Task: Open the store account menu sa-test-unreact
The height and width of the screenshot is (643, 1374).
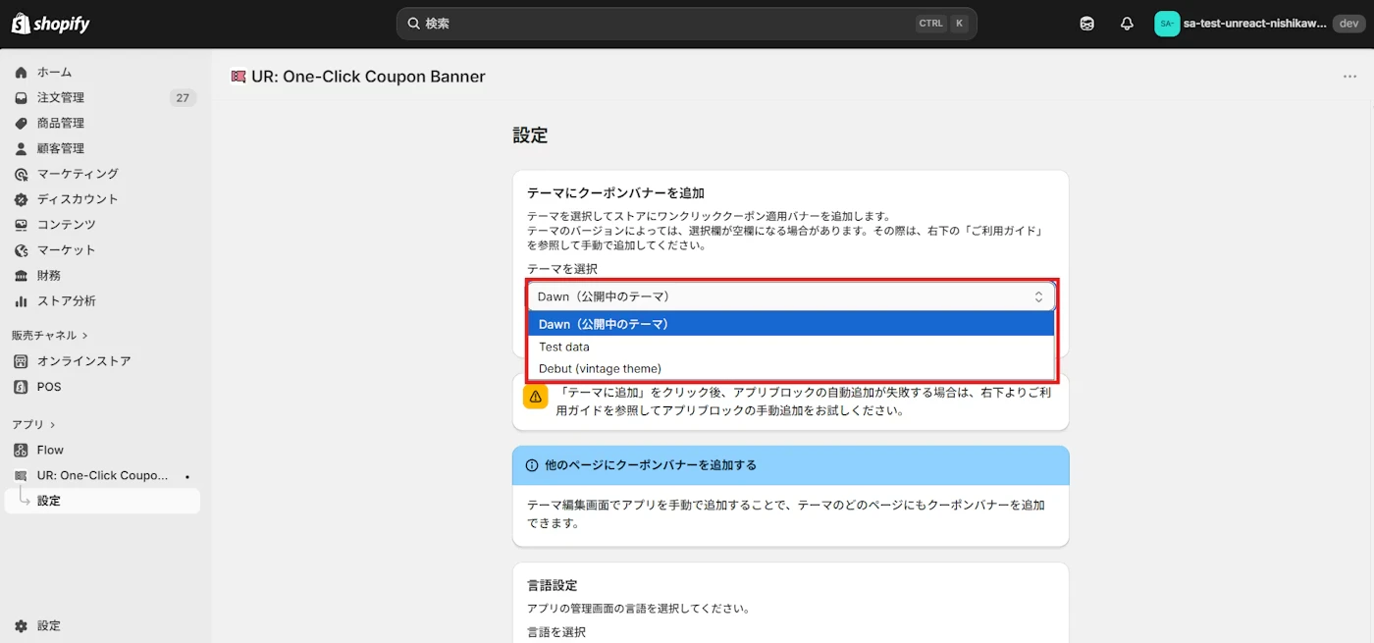Action: click(x=1258, y=24)
